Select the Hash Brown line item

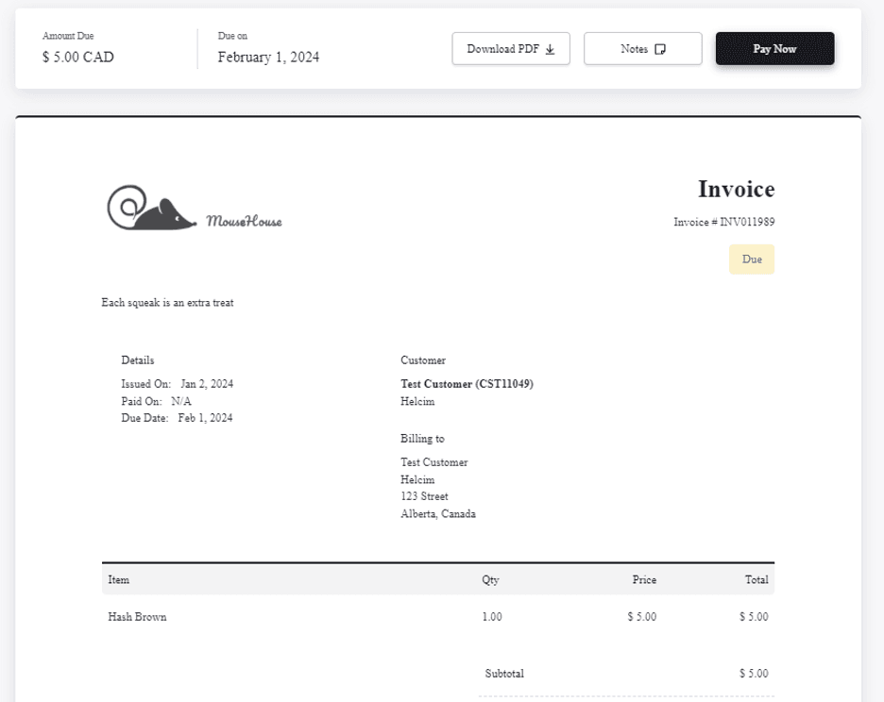138,617
